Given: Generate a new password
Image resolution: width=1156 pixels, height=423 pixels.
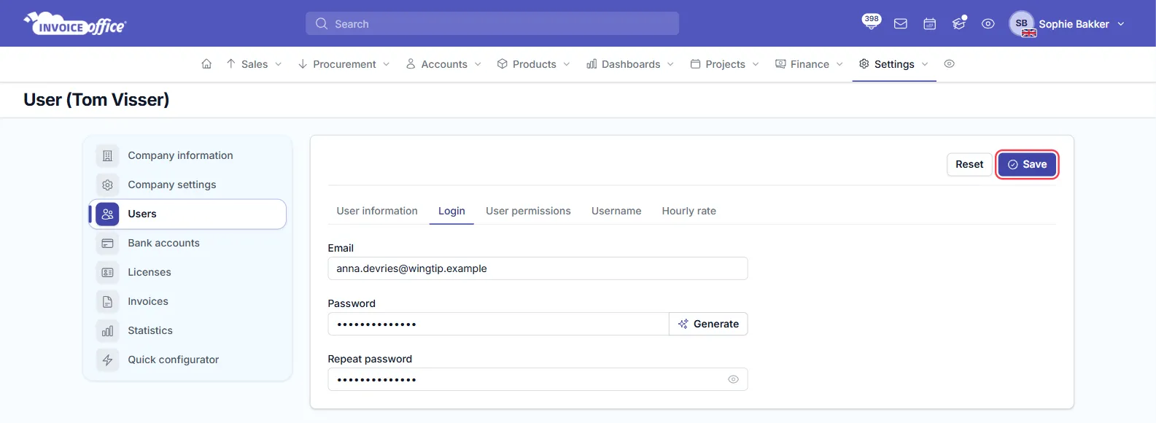Looking at the screenshot, I should tap(708, 324).
